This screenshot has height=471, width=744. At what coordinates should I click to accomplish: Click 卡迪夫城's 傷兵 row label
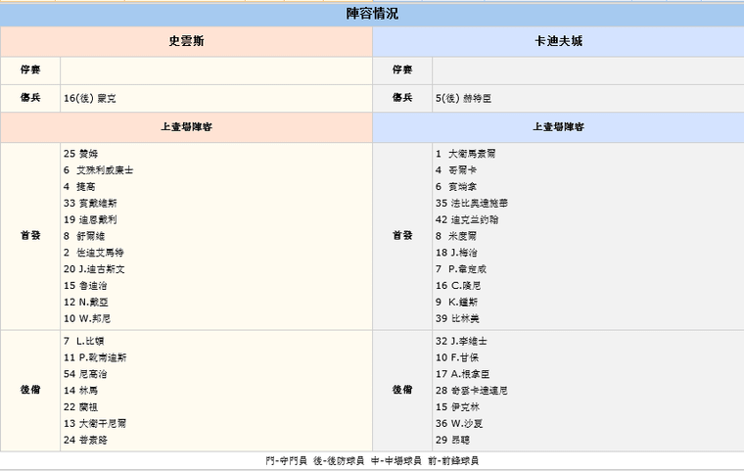[x=402, y=98]
